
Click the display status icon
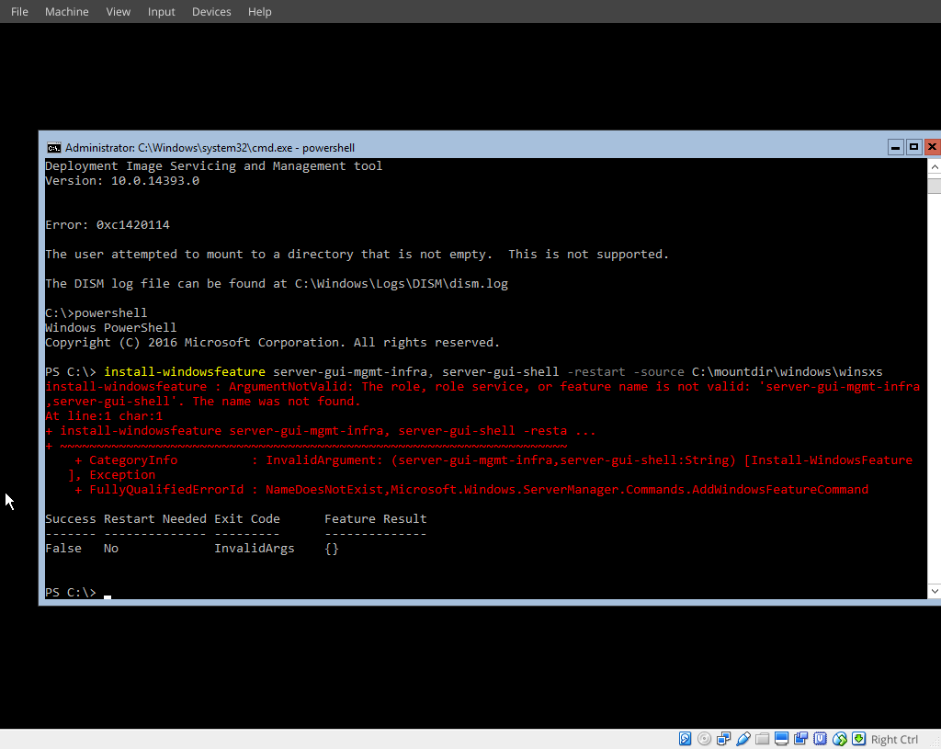point(781,738)
